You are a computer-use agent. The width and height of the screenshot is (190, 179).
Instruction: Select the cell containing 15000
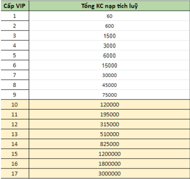[109, 65]
